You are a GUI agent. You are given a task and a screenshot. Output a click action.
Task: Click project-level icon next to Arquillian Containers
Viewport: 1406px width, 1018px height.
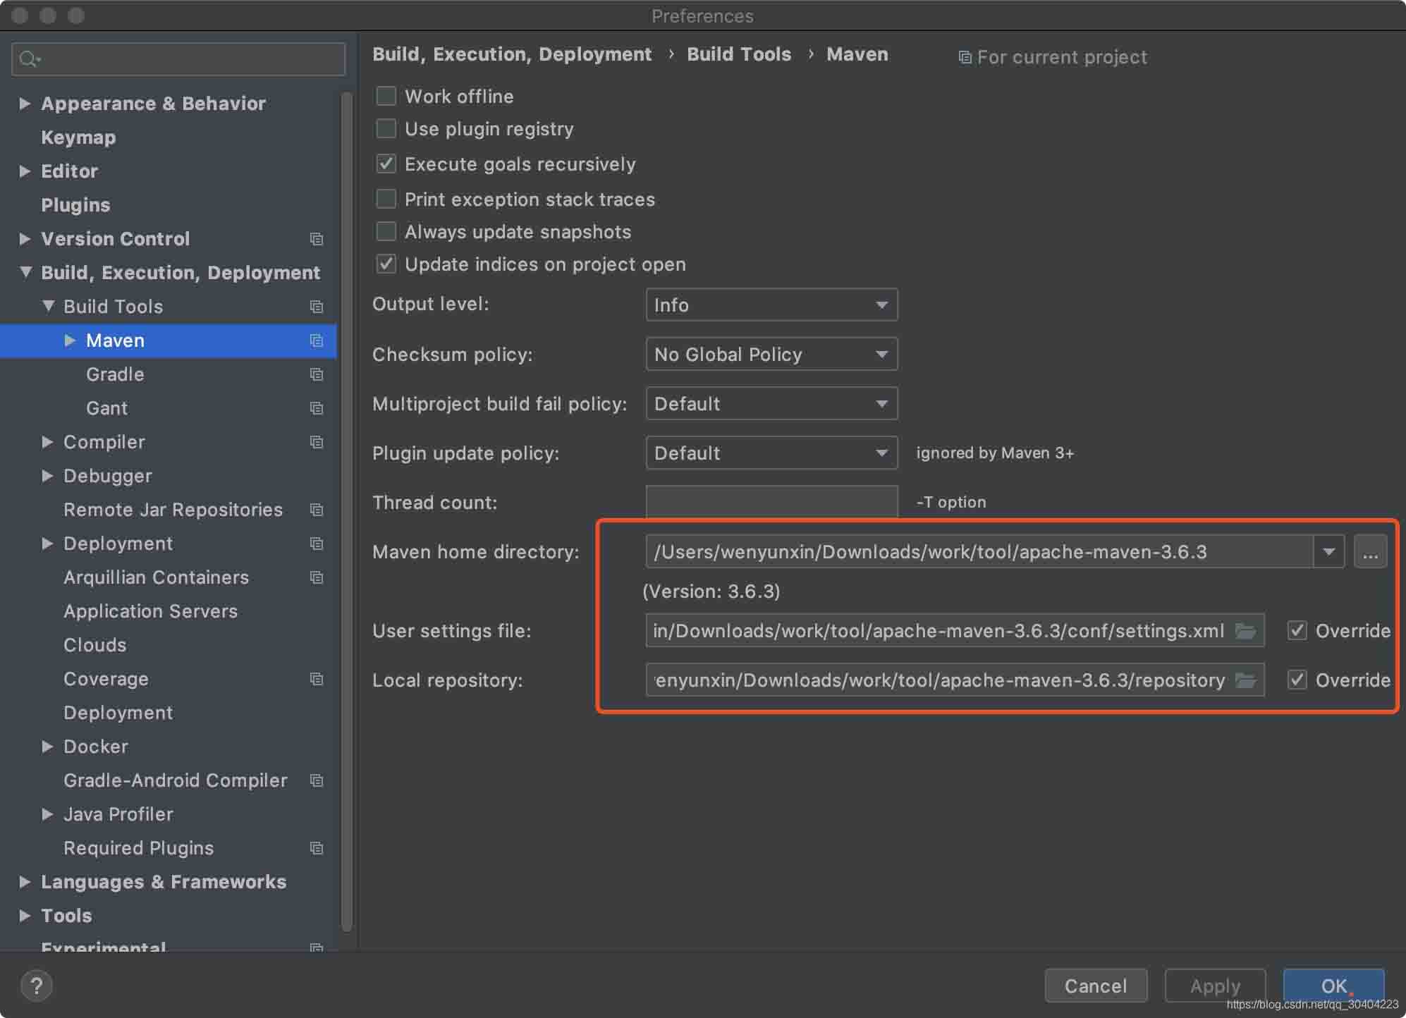317,577
